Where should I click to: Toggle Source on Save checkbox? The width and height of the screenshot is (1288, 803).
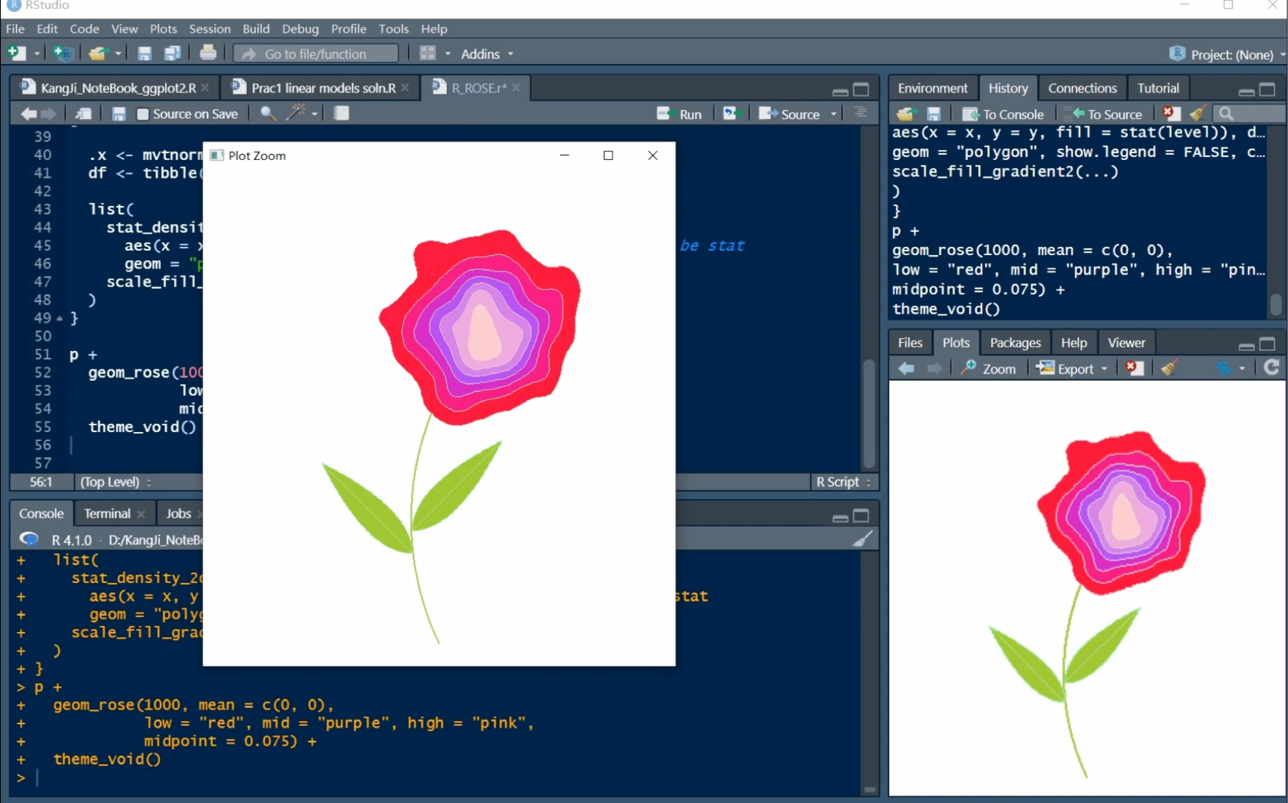coord(142,114)
